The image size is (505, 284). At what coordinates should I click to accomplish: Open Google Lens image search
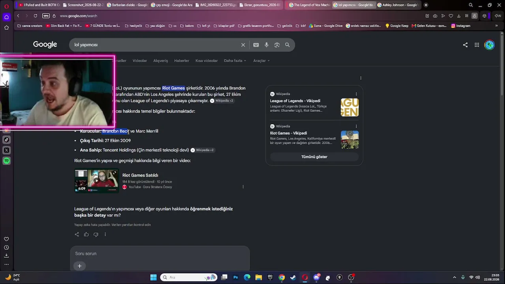[277, 45]
